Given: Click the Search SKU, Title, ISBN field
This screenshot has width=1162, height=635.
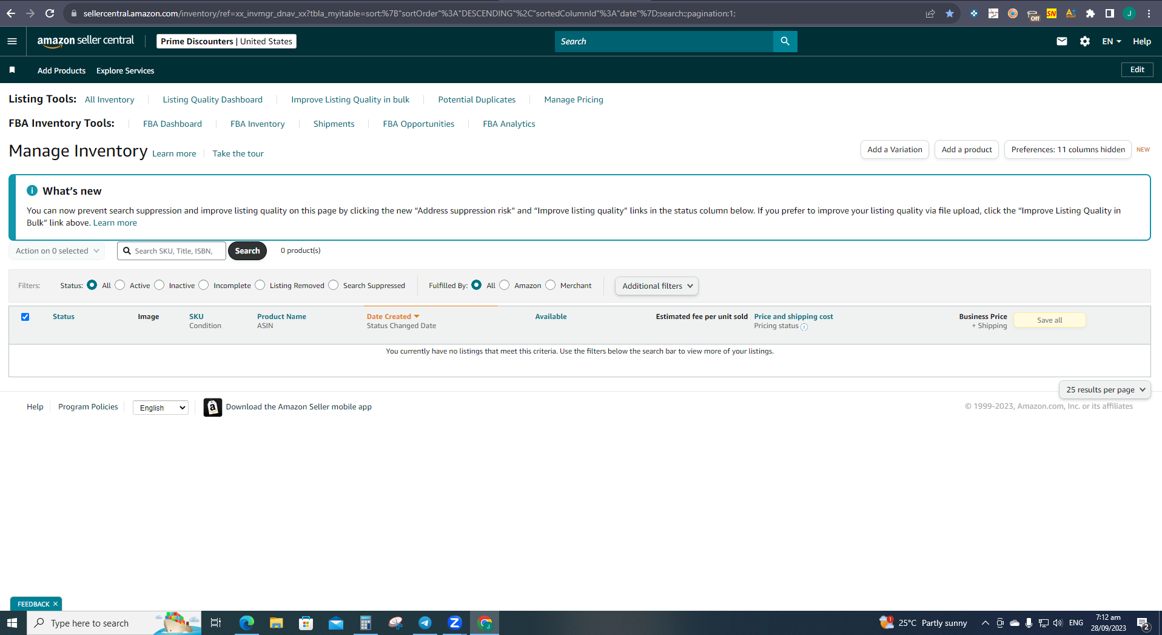Looking at the screenshot, I should (172, 250).
